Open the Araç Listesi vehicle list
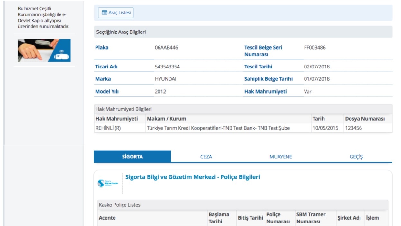401x226 pixels. tap(115, 13)
